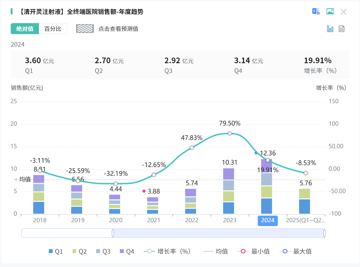Toggle Q4 series in legend
Screen dimensions: 360x267
126,251
